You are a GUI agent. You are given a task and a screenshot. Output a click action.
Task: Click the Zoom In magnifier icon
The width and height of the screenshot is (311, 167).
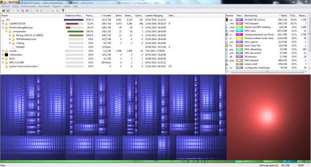click(x=53, y=11)
